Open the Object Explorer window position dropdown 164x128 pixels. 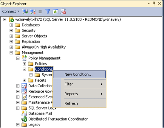[148, 4]
